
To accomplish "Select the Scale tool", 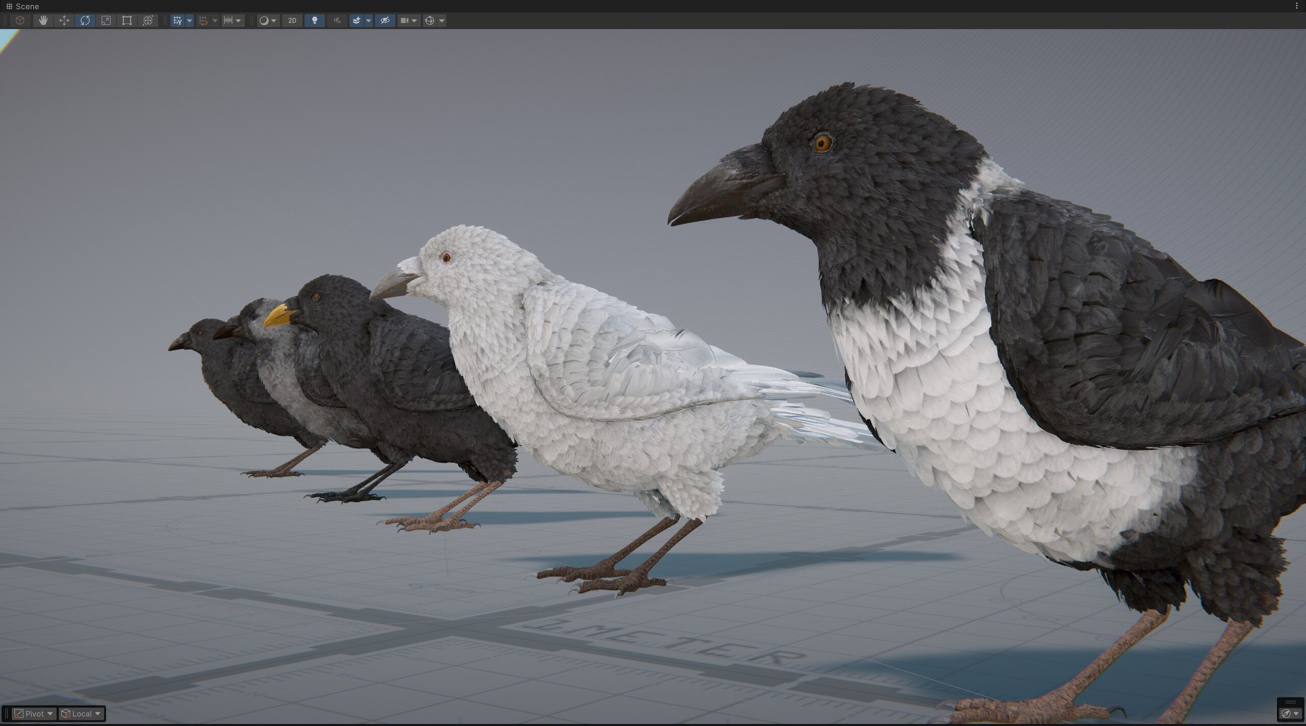I will tap(106, 20).
